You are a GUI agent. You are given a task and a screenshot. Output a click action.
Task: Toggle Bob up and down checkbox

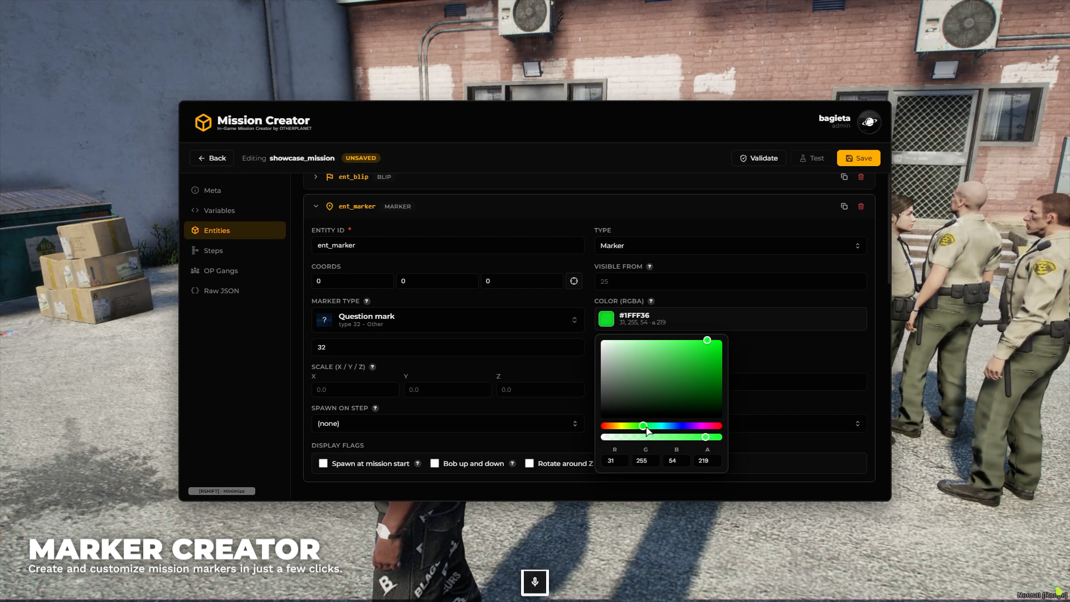tap(435, 463)
